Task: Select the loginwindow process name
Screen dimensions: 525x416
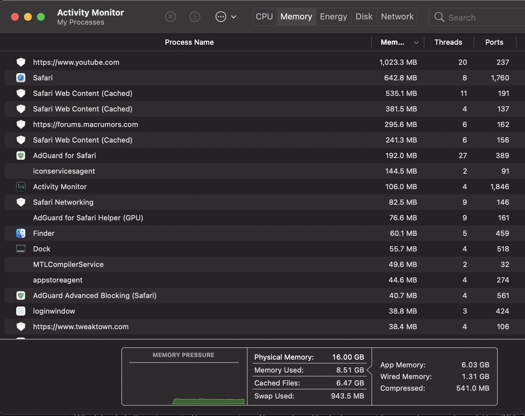Action: [54, 311]
